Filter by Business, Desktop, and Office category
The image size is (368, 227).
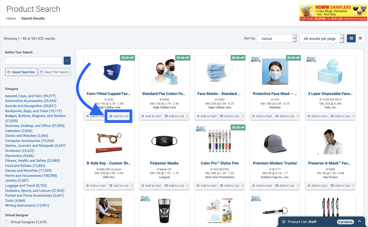[35, 126]
